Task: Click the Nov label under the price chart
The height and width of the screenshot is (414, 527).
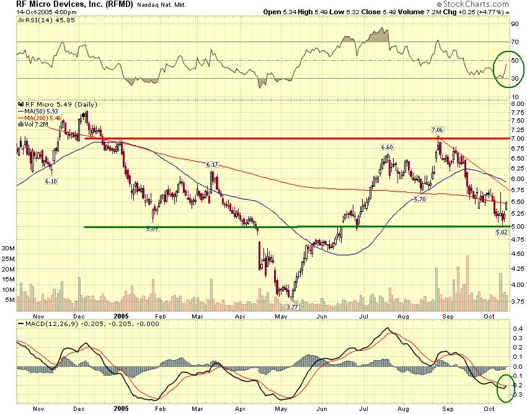Action: (38, 317)
